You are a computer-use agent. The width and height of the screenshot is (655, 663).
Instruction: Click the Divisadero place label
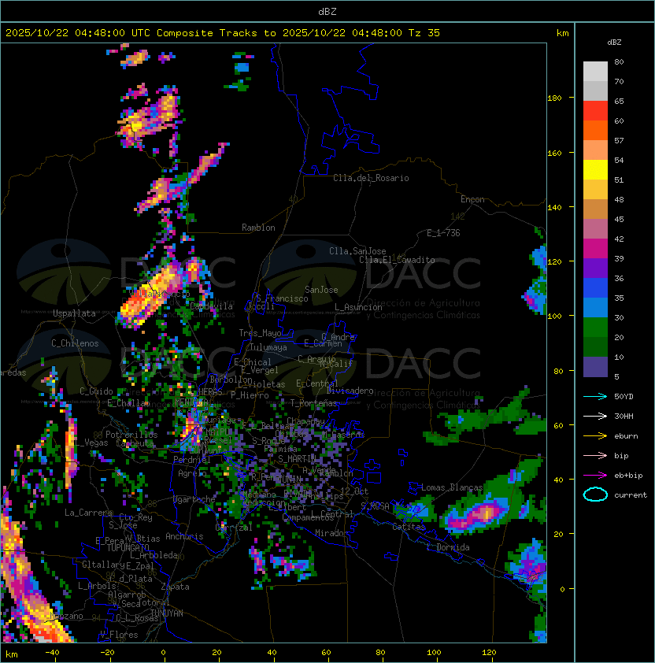[x=350, y=391]
